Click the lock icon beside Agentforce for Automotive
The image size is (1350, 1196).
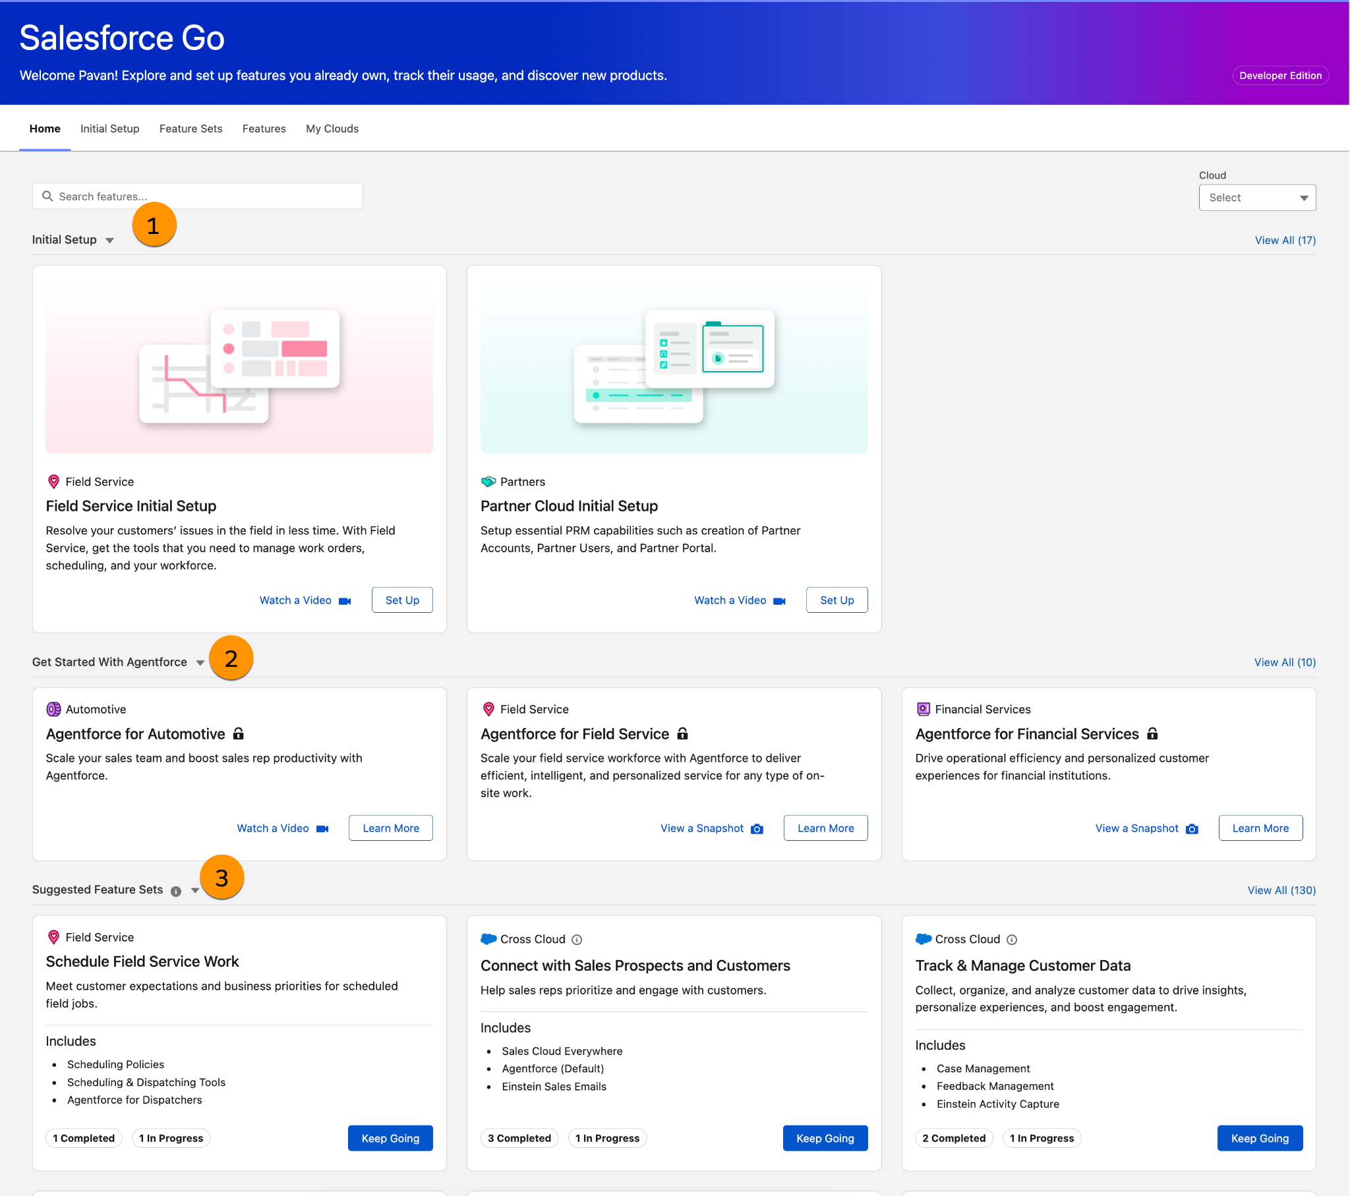pyautogui.click(x=239, y=733)
